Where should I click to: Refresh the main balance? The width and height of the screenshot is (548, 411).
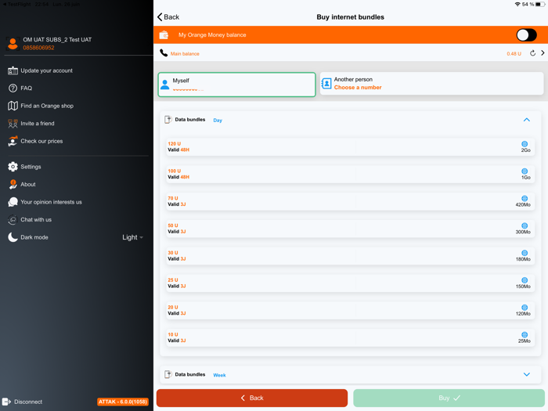(532, 53)
